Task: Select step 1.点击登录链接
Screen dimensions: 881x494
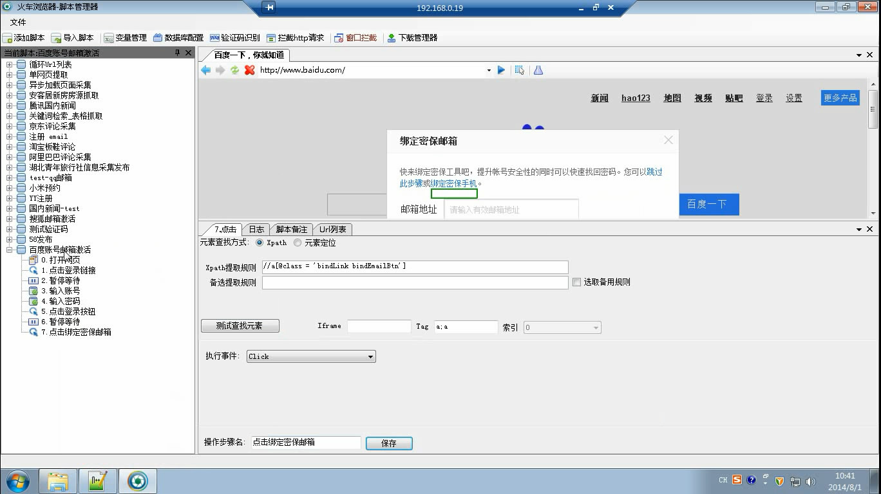Action: 68,270
